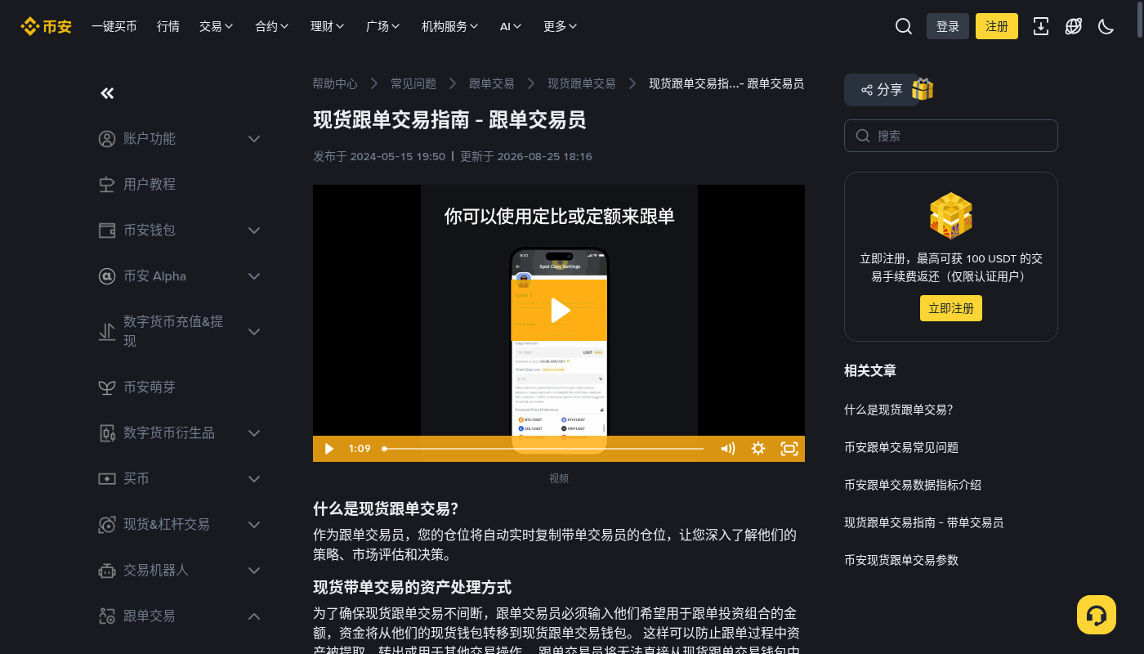This screenshot has width=1144, height=654.
Task: Expand 账户功能 sidebar chevron
Action: [x=254, y=139]
